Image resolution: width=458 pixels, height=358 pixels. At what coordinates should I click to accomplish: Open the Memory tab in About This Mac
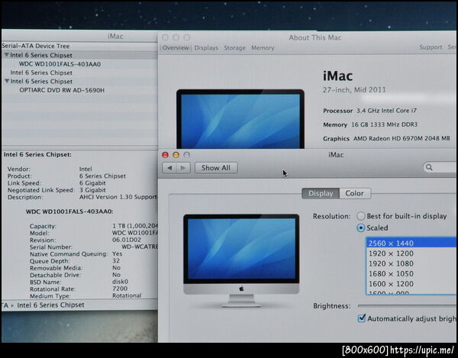coord(263,48)
